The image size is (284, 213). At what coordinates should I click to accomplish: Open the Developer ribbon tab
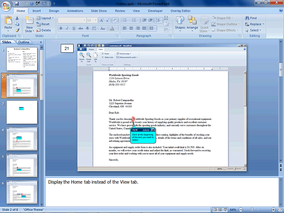tap(155, 11)
